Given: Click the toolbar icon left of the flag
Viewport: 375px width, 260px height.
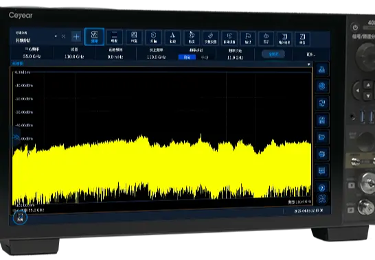Looking at the screenshot, I should coord(229,38).
